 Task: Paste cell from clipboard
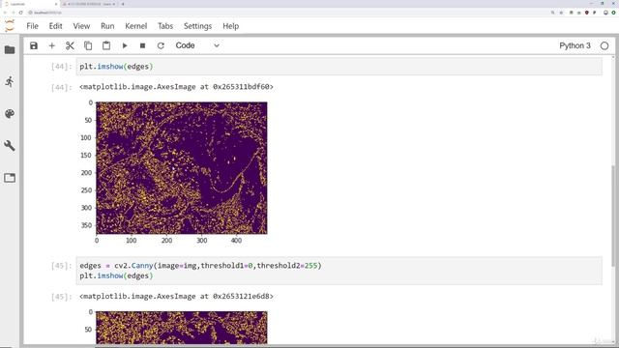[106, 45]
